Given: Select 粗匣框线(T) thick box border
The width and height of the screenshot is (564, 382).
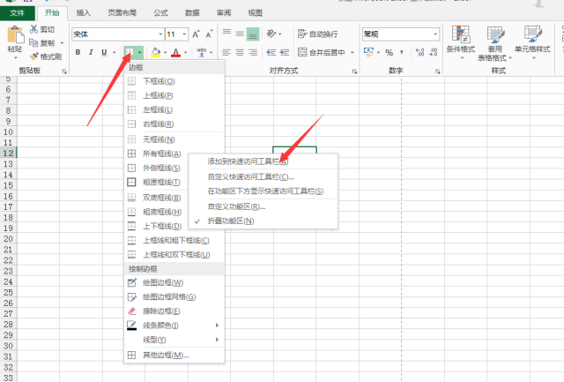Looking at the screenshot, I should pos(174,183).
